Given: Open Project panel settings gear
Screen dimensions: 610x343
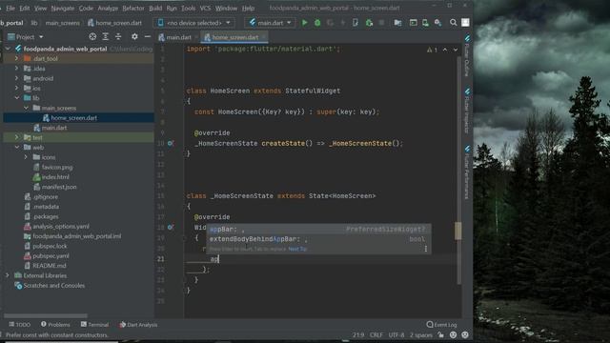Looking at the screenshot, I should click(134, 36).
